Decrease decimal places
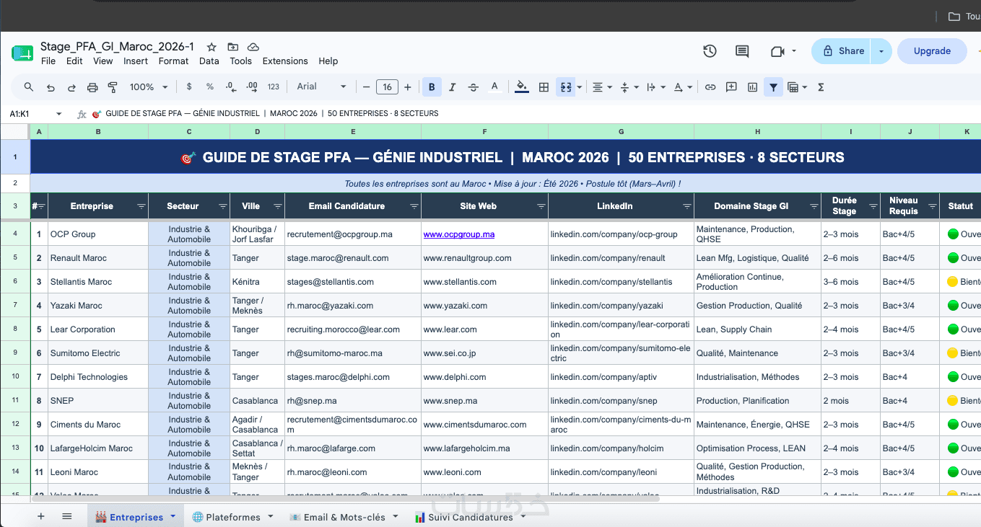 (231, 87)
